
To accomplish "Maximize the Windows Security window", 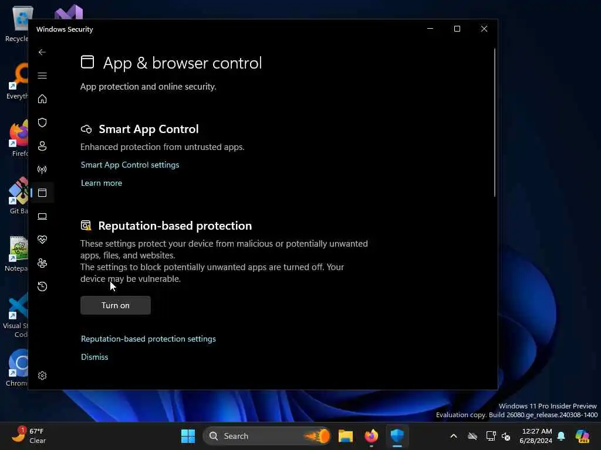I will pyautogui.click(x=457, y=29).
